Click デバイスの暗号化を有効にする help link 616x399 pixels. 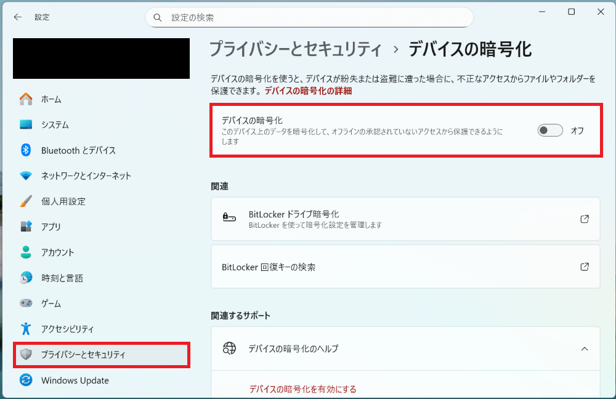point(302,389)
